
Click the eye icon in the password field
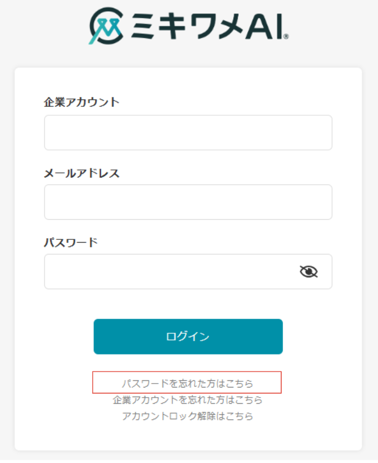[310, 271]
